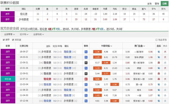
Task: Click the 13.63 odds in 13-01-26 row
Action: (x=115, y=68)
